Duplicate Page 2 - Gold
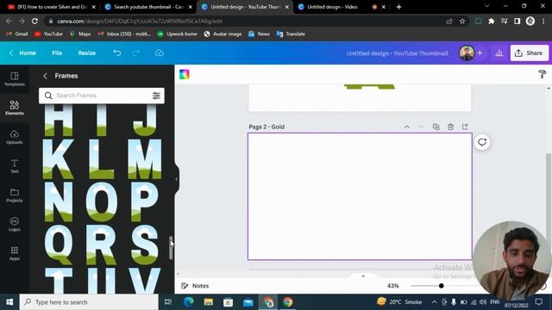 pyautogui.click(x=436, y=127)
